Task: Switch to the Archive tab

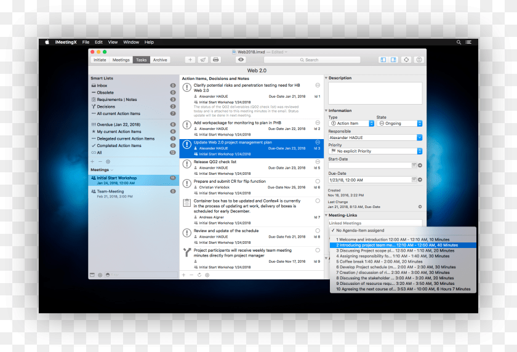Action: point(160,60)
